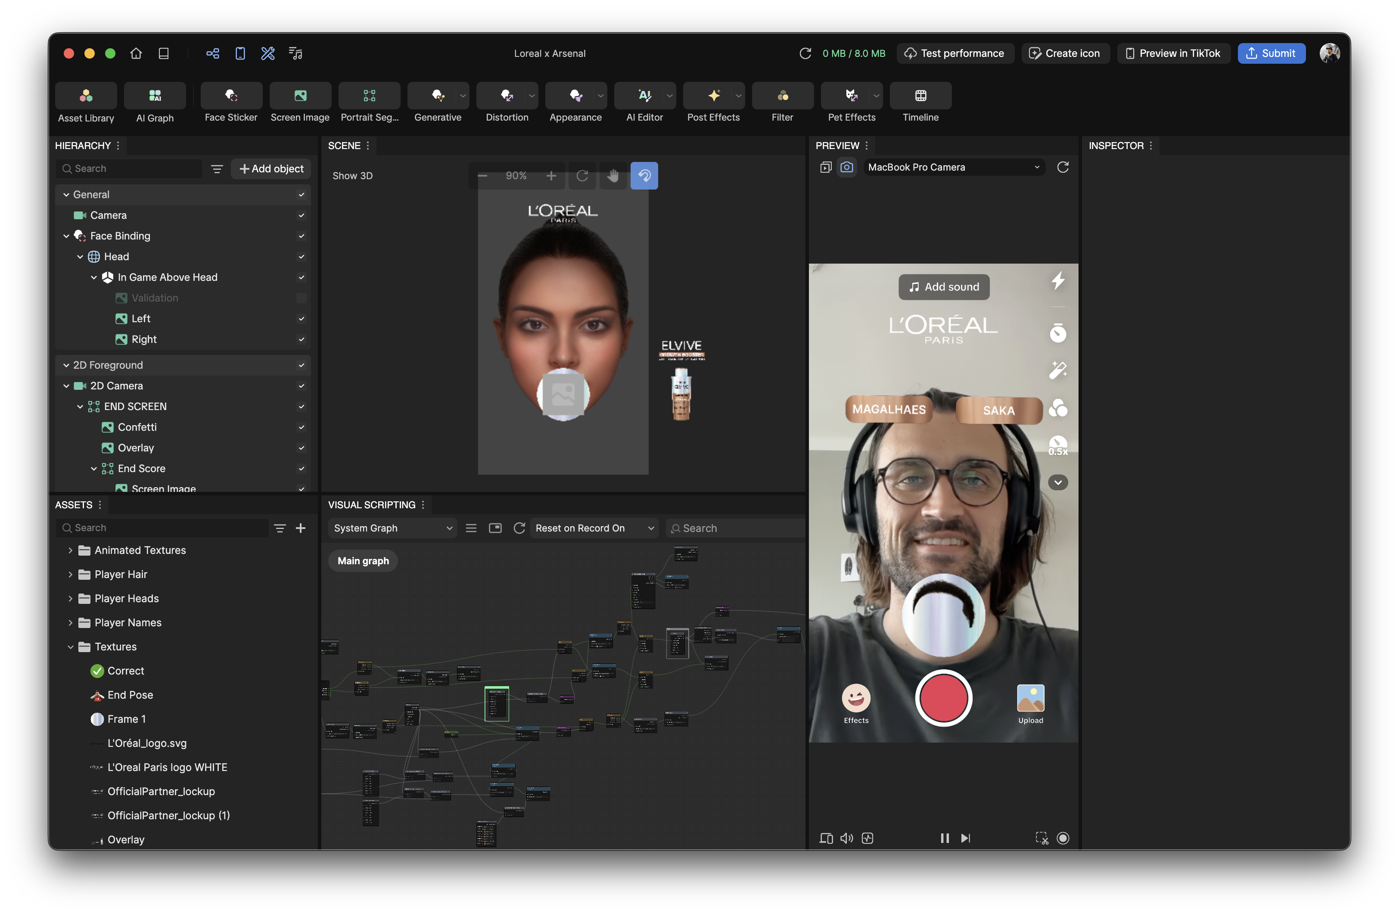
Task: Toggle visibility of END SCREEN group
Action: click(x=302, y=407)
